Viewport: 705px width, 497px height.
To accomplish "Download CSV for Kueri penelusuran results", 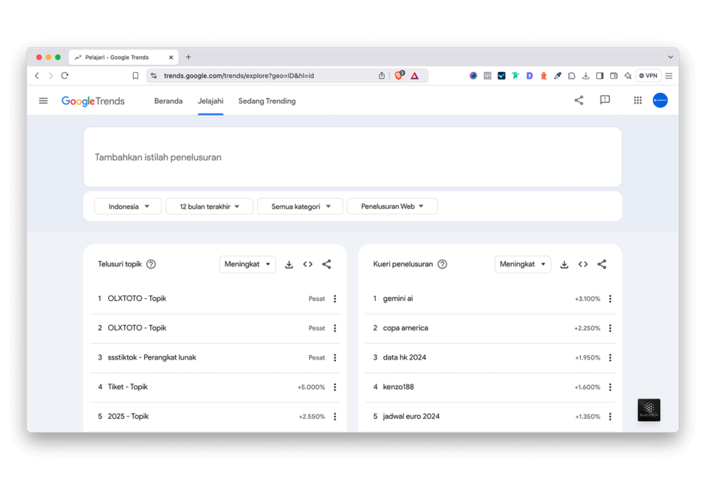I will pos(564,264).
